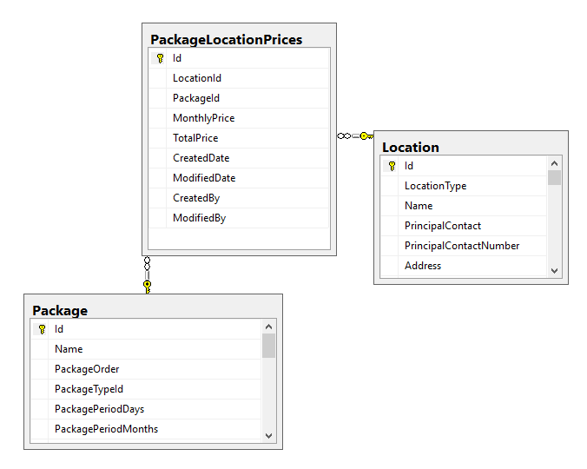Screen dimensions: 587x469
Task: Select the ModifiedDate column row
Action: coord(239,178)
